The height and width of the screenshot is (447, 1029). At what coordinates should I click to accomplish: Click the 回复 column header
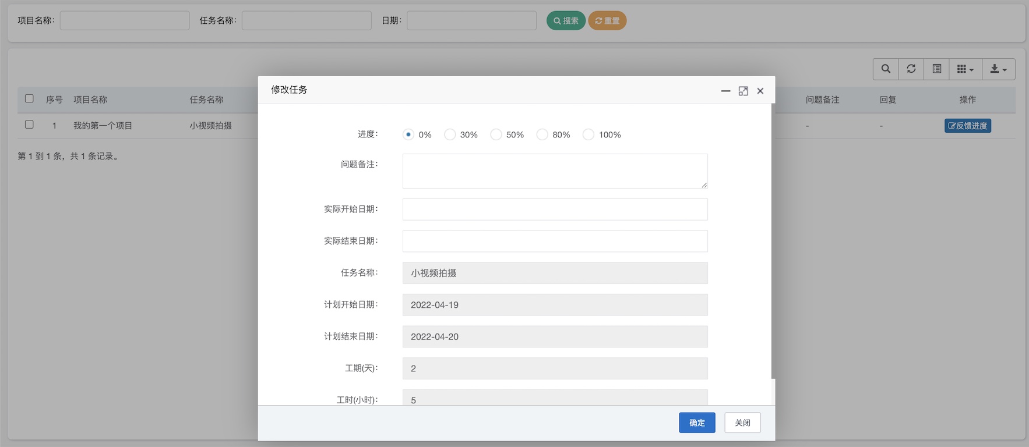[888, 100]
